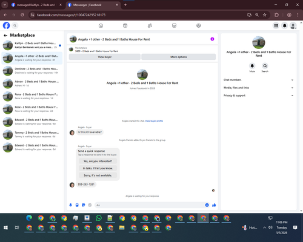Open a new browser tab
Image resolution: width=303 pixels, height=242 pixels.
(125, 5)
